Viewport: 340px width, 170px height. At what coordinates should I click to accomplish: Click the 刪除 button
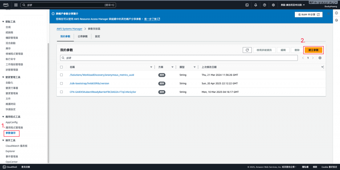click(x=297, y=50)
